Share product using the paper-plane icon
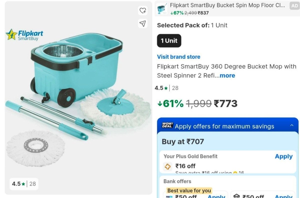This screenshot has height=198, width=300. 142,23
